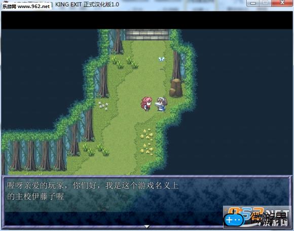Click the grass tufts at lower path
Viewport: 294px width, 231px height.
(x=96, y=149)
